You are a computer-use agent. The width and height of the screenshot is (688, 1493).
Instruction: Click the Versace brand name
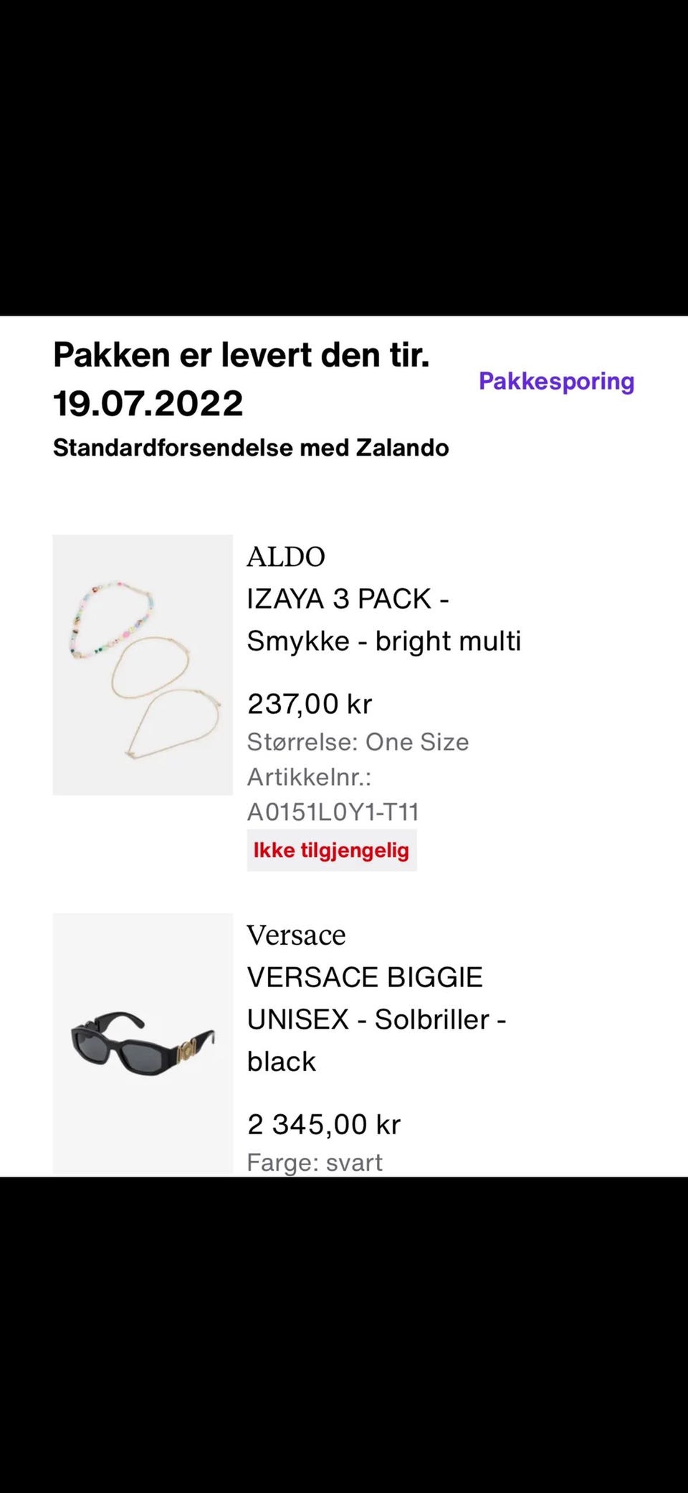(x=296, y=936)
